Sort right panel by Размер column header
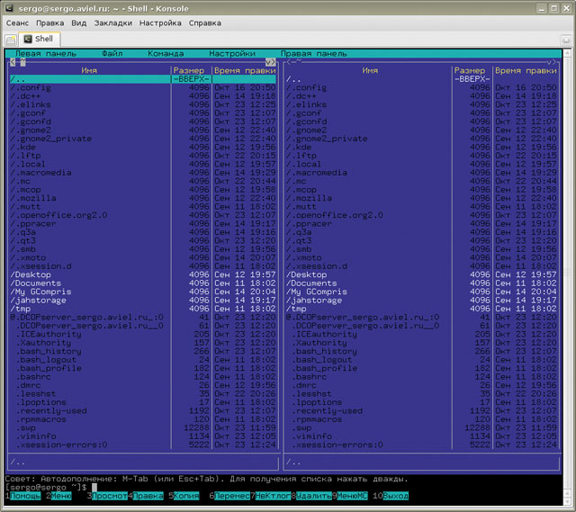 470,70
